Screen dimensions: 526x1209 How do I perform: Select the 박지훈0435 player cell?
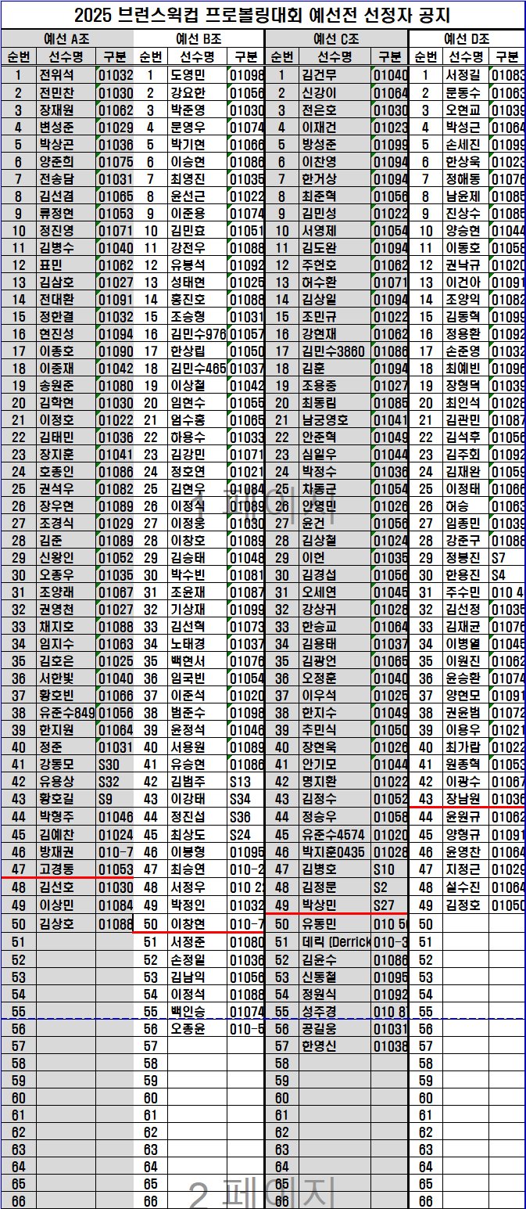tap(335, 851)
